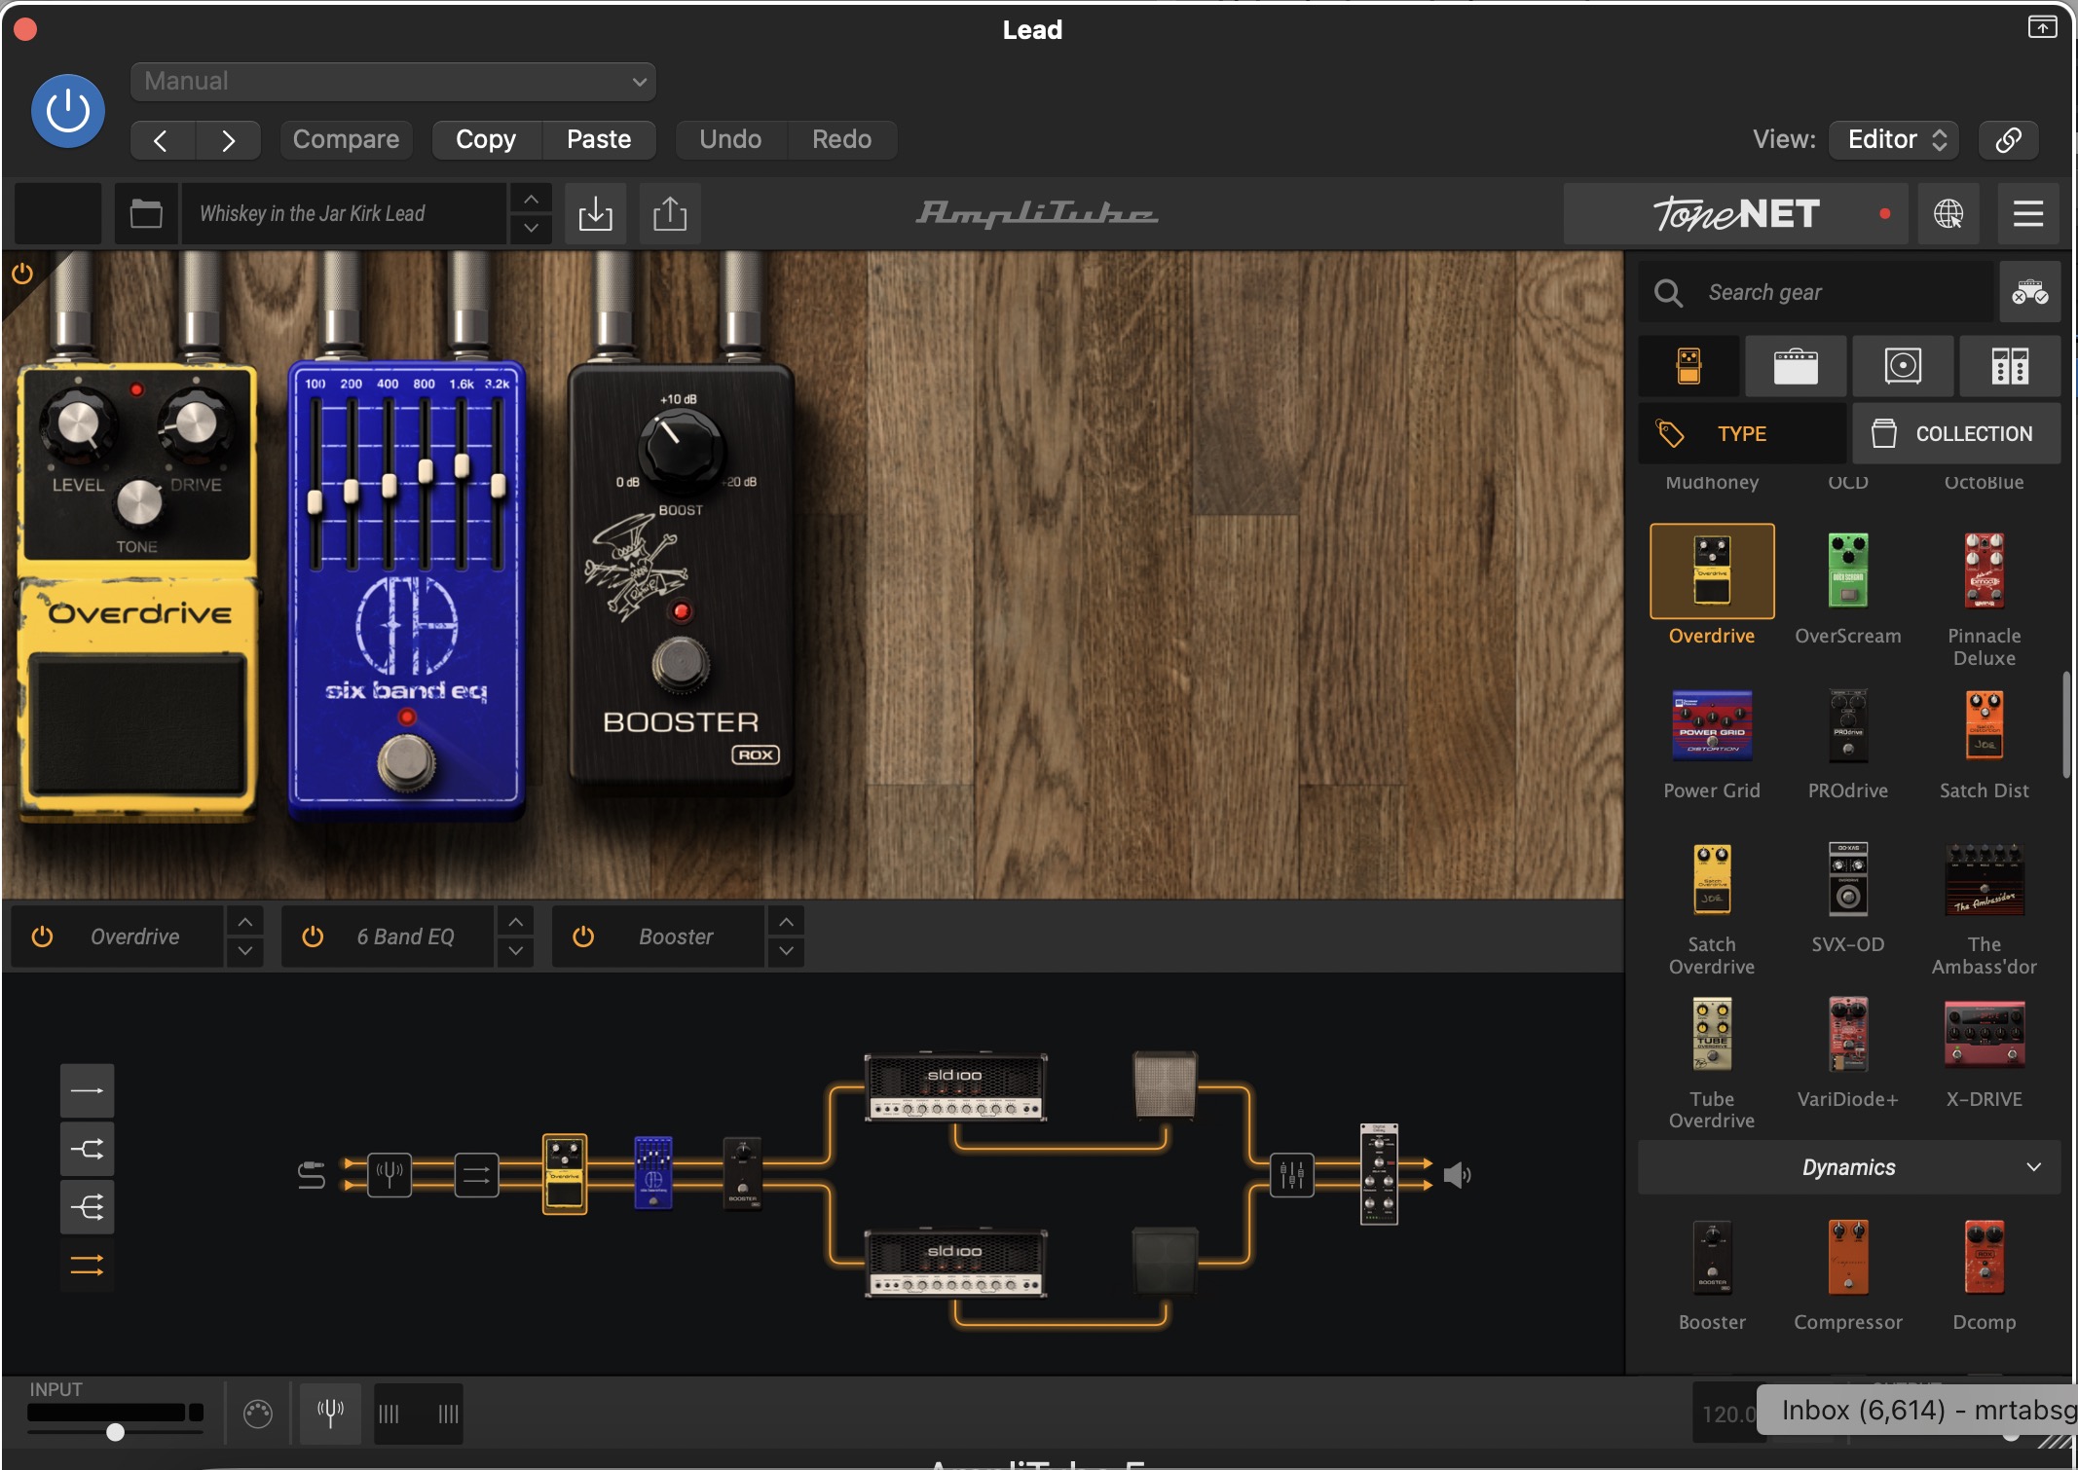2078x1470 pixels.
Task: Click the Undo button
Action: pos(730,139)
